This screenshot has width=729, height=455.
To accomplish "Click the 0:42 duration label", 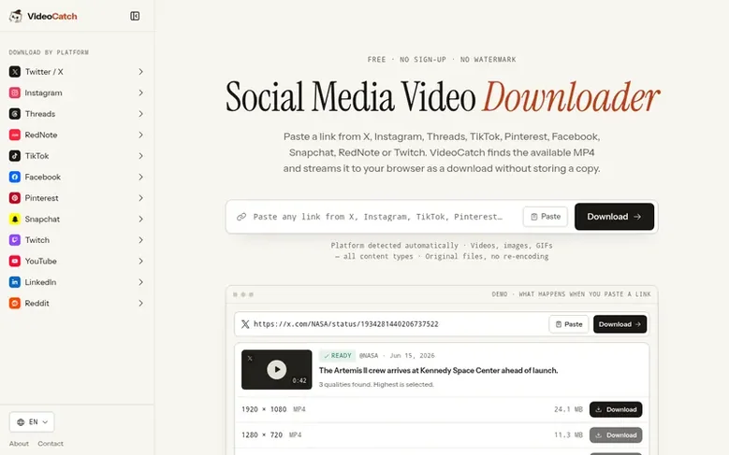I will tap(299, 380).
